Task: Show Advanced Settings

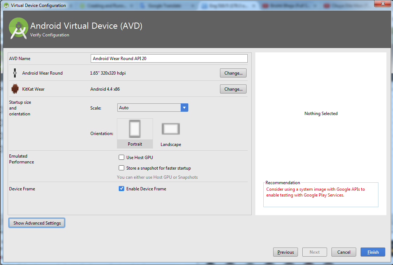Action: [37, 223]
